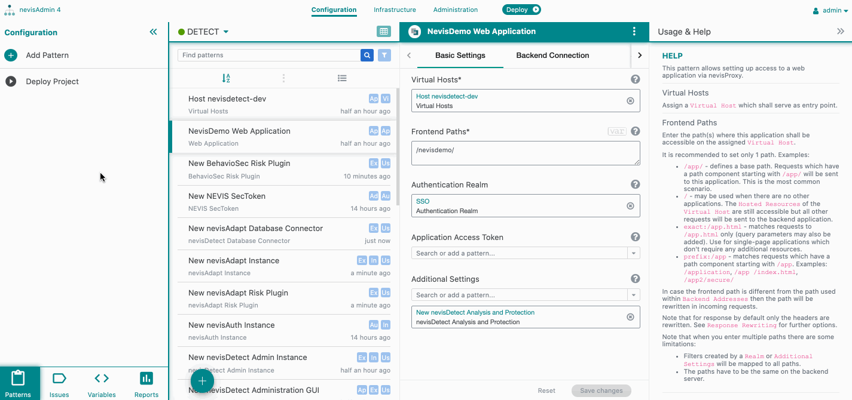The width and height of the screenshot is (852, 400).
Task: Open the table view icon beside DETECT
Action: [x=384, y=32]
